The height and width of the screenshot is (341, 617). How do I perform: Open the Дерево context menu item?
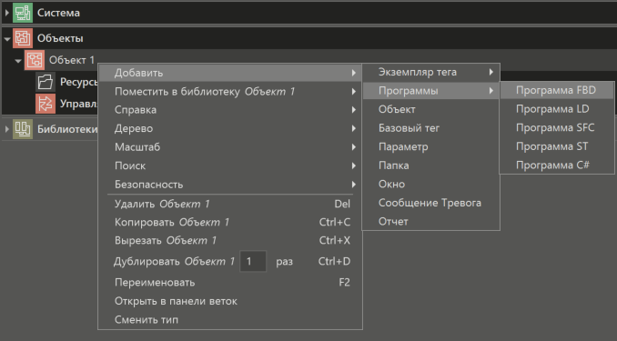(x=230, y=128)
